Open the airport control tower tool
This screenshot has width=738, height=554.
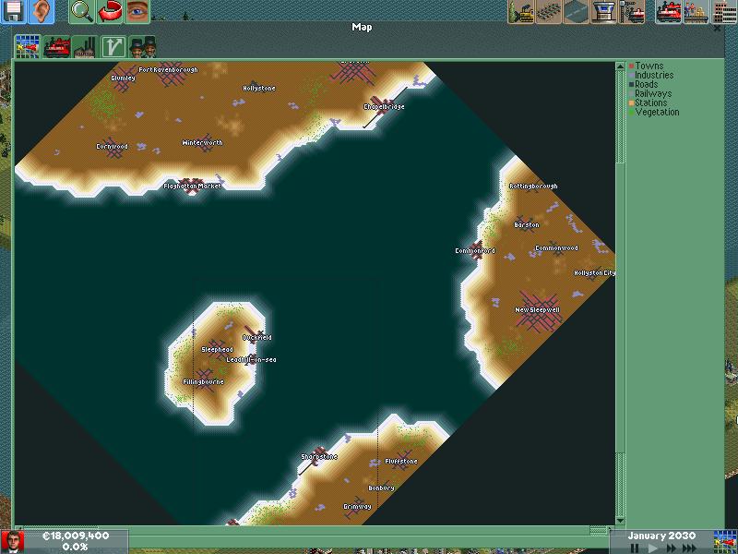pos(604,11)
